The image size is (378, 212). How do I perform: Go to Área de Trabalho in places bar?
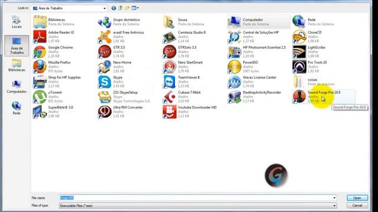(x=17, y=46)
